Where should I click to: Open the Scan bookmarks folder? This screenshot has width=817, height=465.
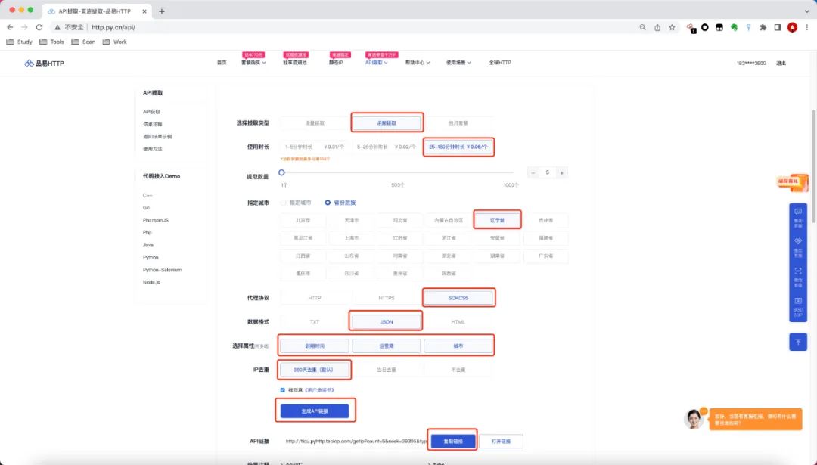83,42
